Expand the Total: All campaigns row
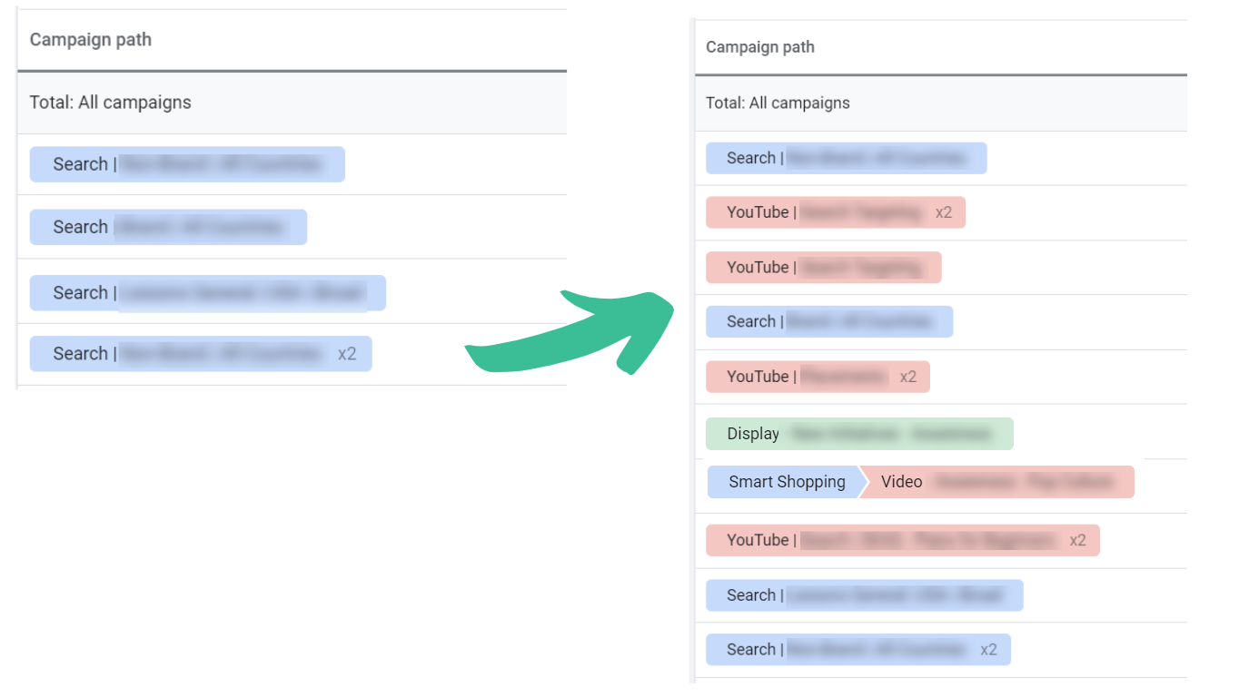Screen dimensions: 1239x697 pyautogui.click(x=111, y=102)
